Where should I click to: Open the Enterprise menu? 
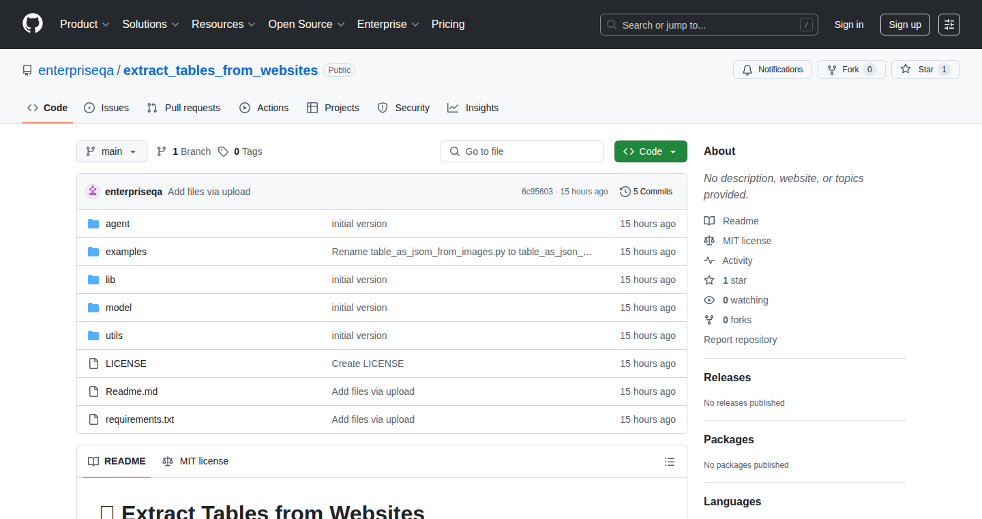388,24
